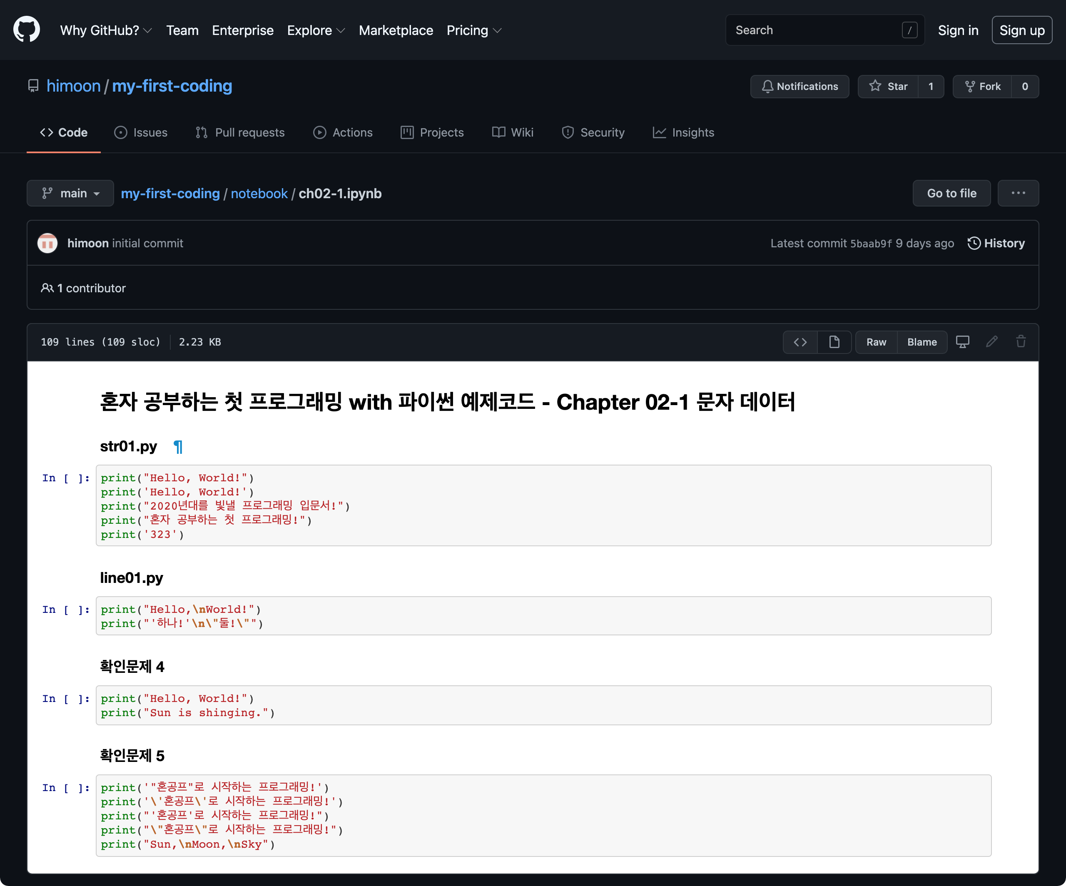
Task: Click the pencil edit file icon
Action: (992, 342)
